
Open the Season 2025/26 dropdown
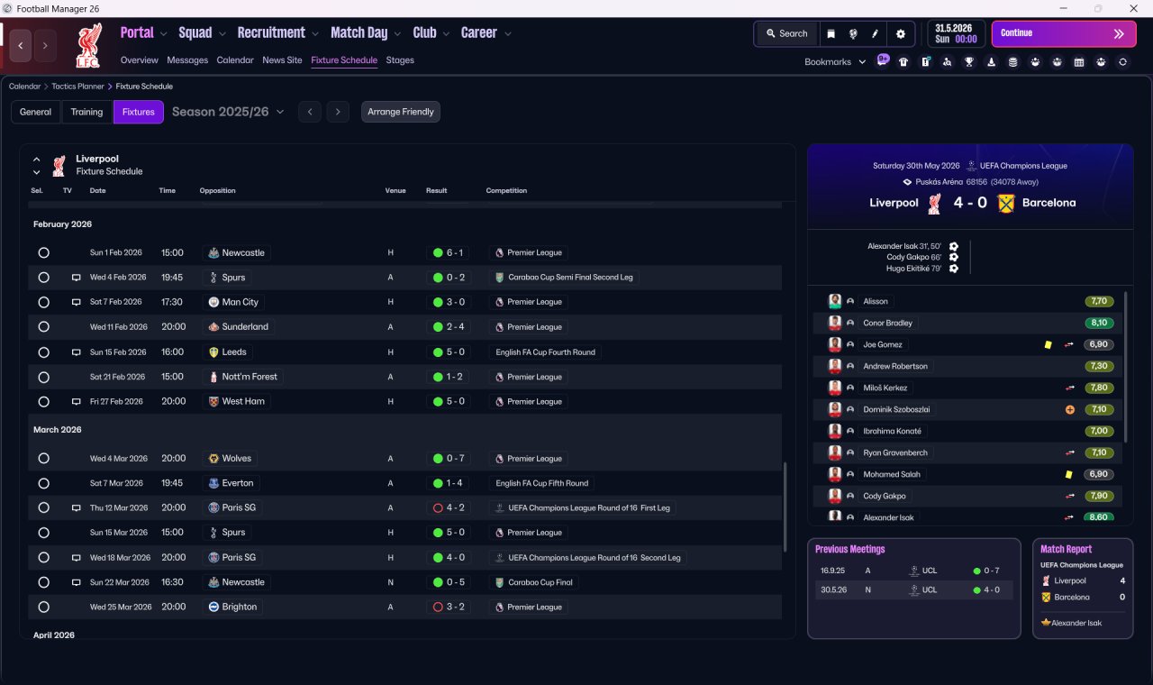(228, 112)
